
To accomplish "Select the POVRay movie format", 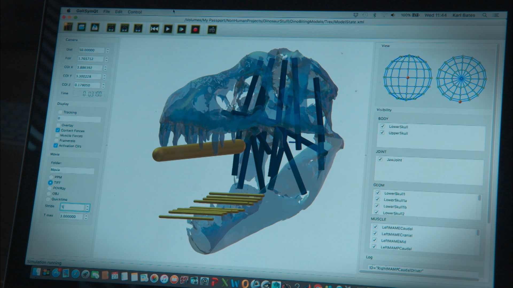I will click(x=49, y=188).
